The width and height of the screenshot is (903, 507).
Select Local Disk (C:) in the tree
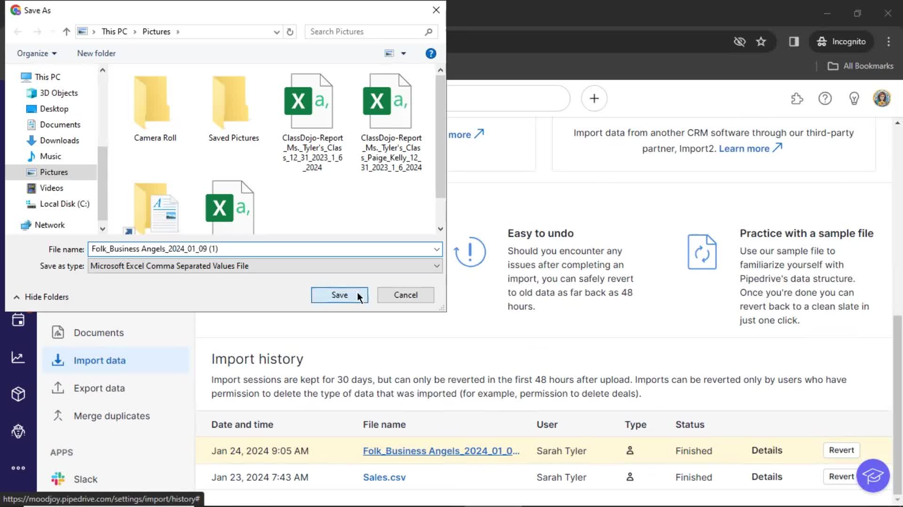(x=64, y=204)
